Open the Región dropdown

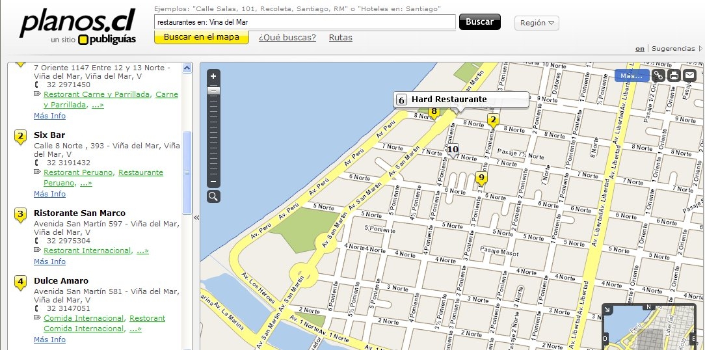click(537, 23)
